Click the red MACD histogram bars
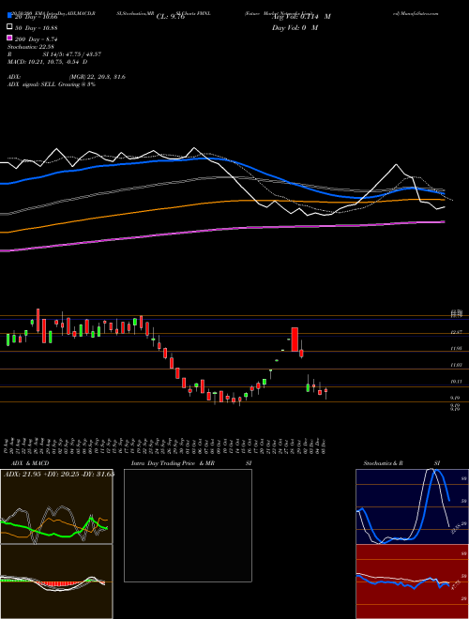The height and width of the screenshot is (619, 469). click(x=59, y=583)
